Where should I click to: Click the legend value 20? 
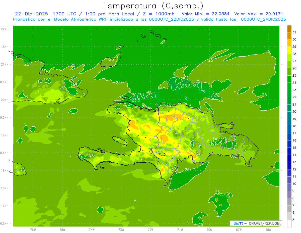click(294, 111)
